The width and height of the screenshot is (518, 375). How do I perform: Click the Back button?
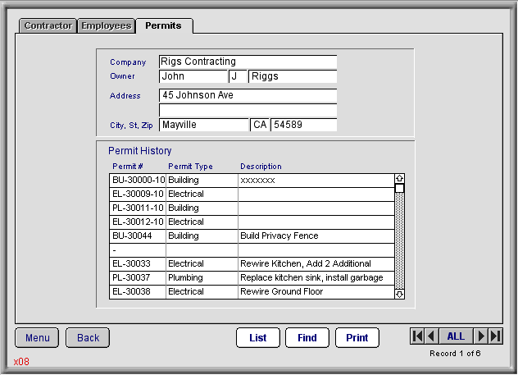coord(88,337)
